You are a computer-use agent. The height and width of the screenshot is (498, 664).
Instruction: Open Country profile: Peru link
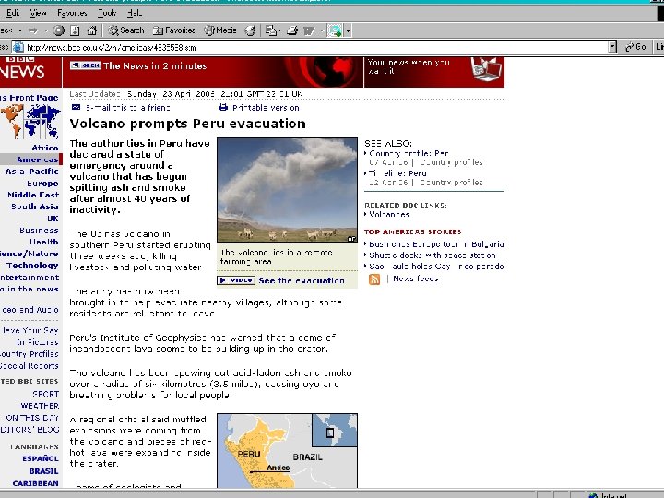coord(409,153)
